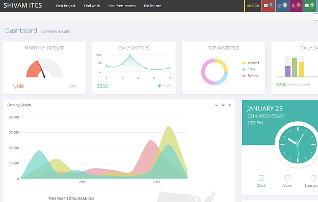Viewport: 318px width, 202px height.
Task: Select the Alarm tab icon
Action: [287, 178]
